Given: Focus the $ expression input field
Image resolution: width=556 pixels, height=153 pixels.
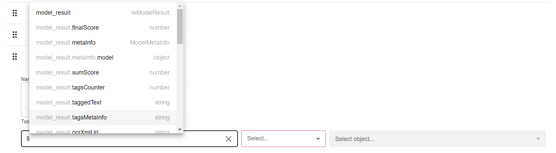Looking at the screenshot, I should (124, 139).
